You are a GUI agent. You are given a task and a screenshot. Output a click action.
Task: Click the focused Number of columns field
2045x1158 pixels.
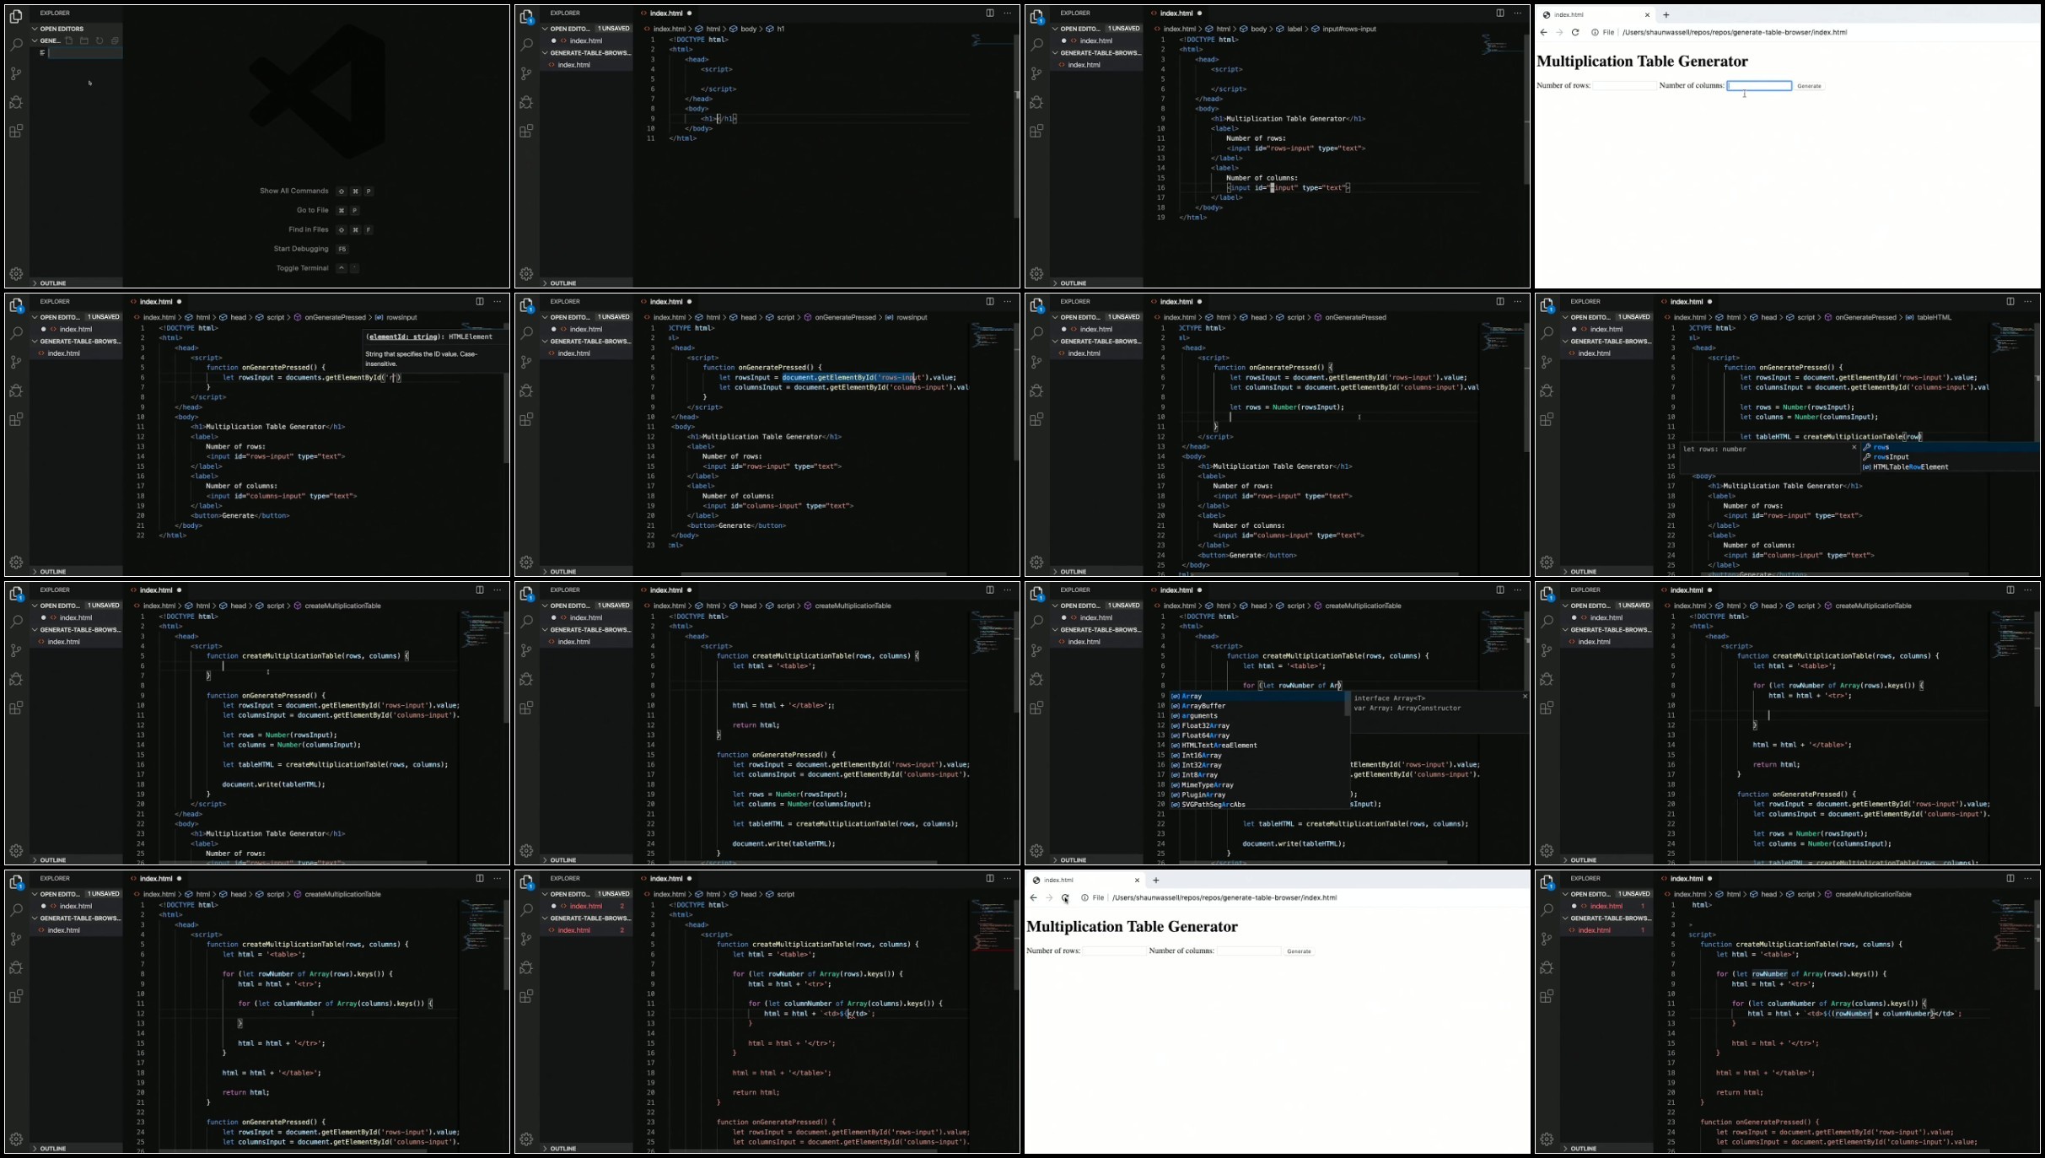1759,86
